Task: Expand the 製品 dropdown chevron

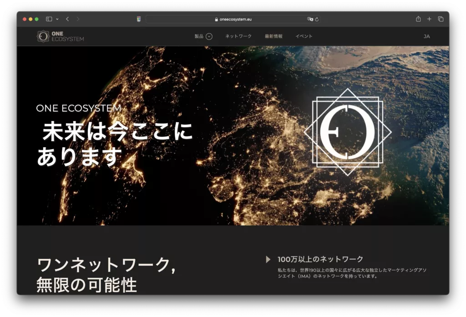Action: pos(209,36)
